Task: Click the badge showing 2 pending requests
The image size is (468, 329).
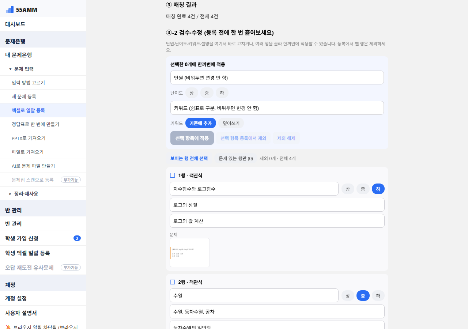Action: click(x=77, y=238)
